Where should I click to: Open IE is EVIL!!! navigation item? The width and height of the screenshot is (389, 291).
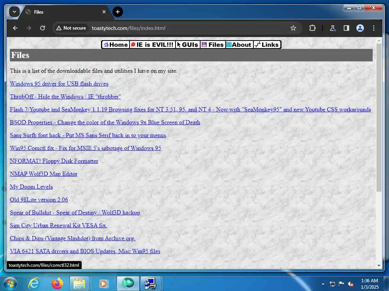(x=152, y=45)
